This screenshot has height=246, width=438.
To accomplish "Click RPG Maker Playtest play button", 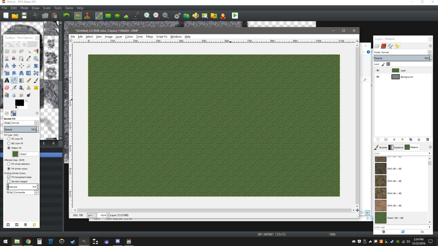I will tap(235, 16).
